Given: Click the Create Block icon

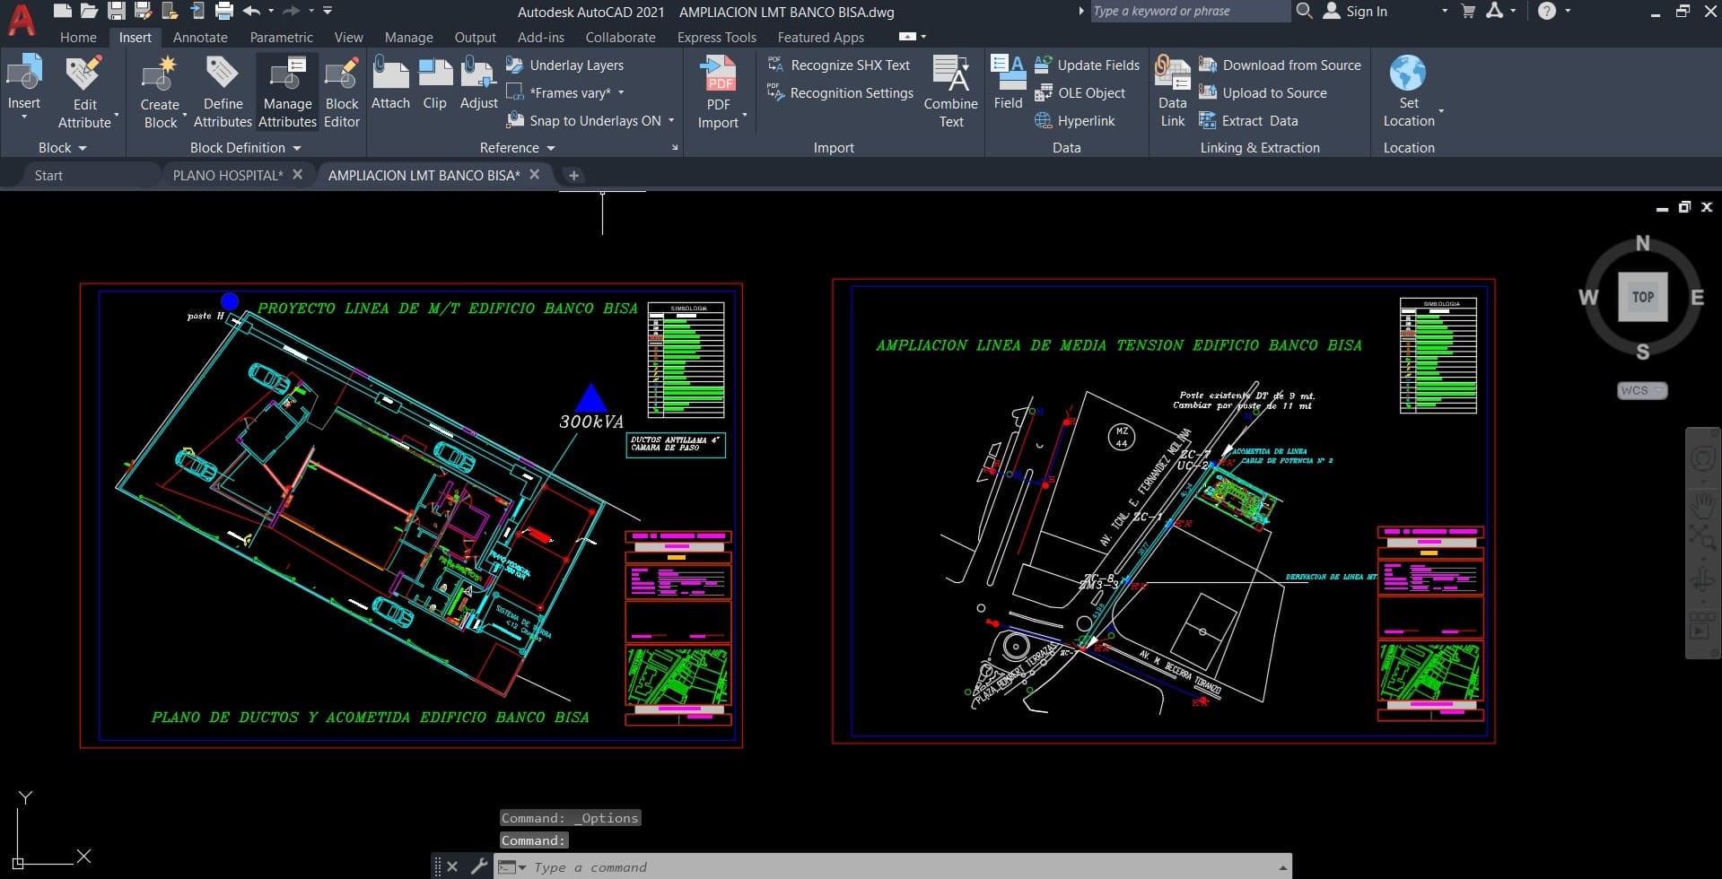Looking at the screenshot, I should (x=160, y=75).
